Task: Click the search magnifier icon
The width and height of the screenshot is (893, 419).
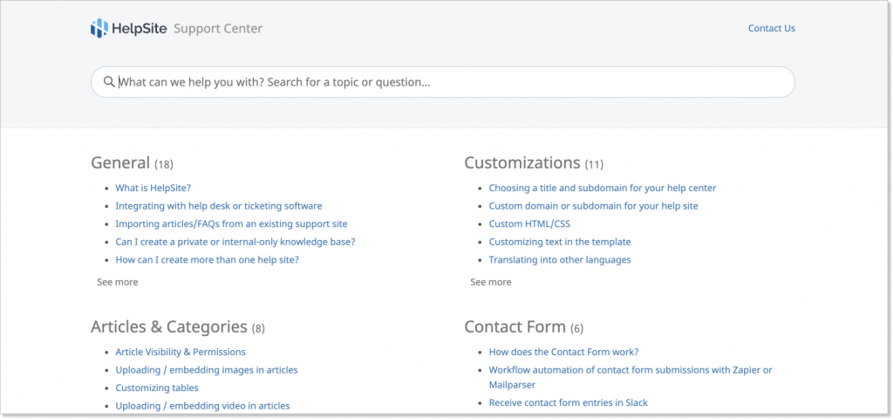Action: click(x=109, y=81)
